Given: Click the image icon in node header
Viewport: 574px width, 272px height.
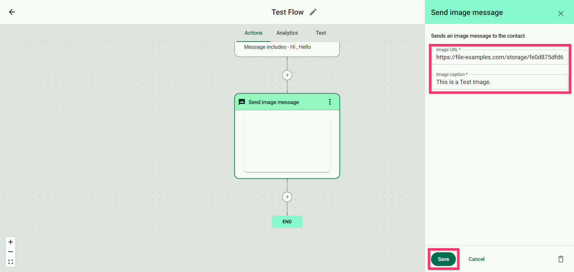Looking at the screenshot, I should [242, 102].
